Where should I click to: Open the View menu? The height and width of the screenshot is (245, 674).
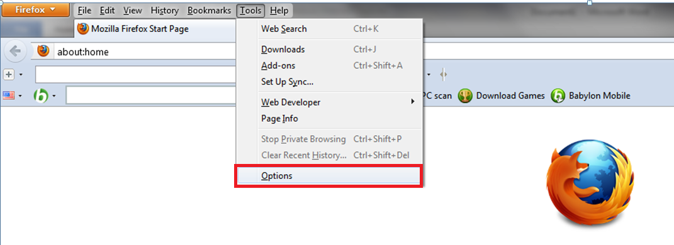click(133, 11)
